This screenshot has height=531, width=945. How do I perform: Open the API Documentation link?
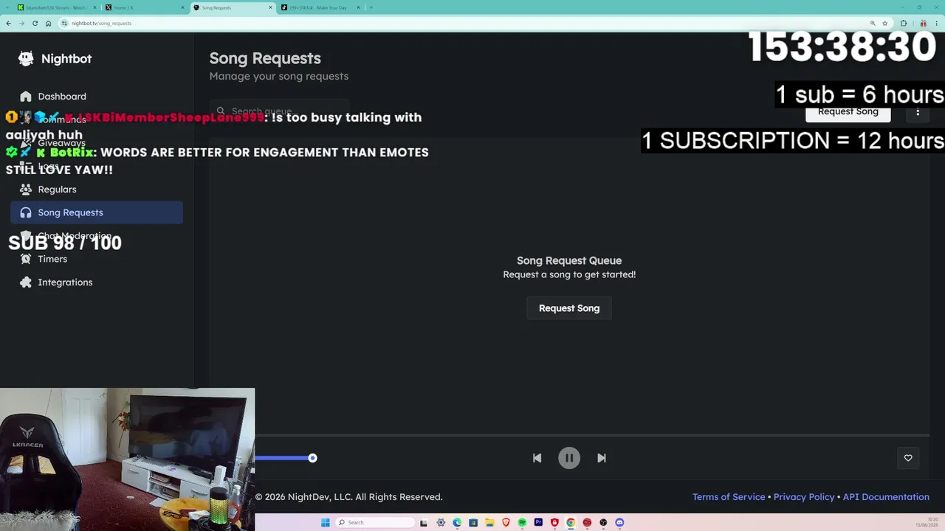(886, 497)
